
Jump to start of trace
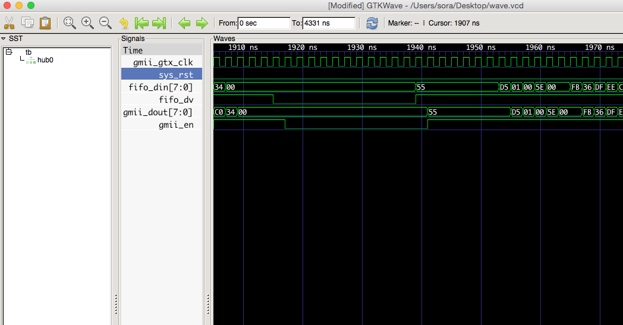coord(141,23)
